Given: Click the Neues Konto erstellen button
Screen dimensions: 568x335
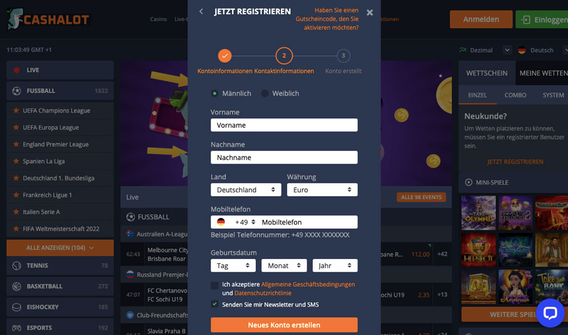Looking at the screenshot, I should (284, 325).
